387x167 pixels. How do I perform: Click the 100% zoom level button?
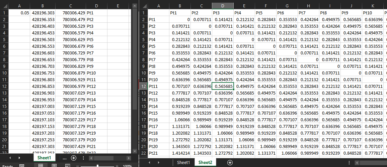tap(127, 166)
